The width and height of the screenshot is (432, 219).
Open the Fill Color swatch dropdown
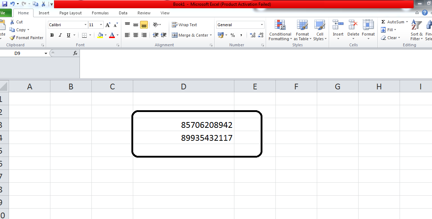(x=105, y=35)
